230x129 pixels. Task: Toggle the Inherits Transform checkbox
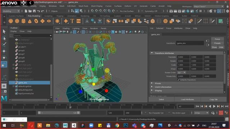click(178, 80)
